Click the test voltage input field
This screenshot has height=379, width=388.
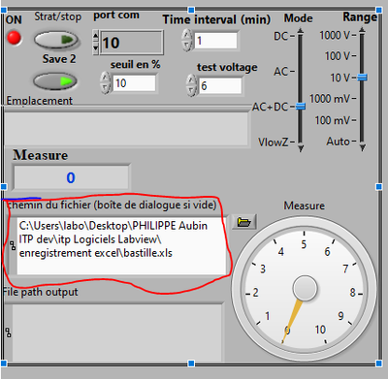220,86
